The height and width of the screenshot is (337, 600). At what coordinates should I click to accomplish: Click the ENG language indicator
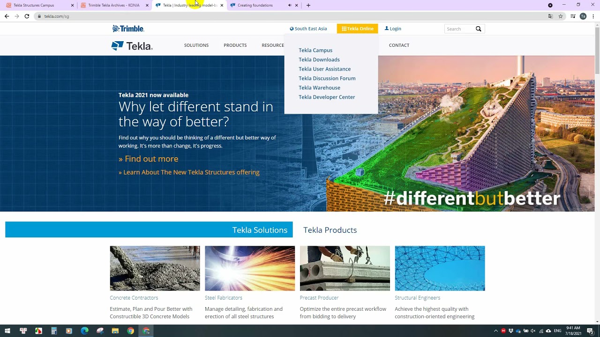(557, 331)
